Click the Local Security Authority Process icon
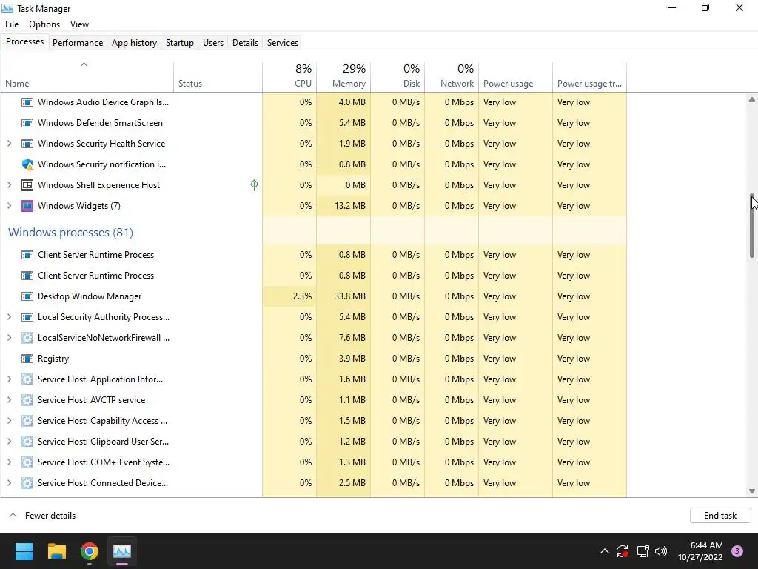Screen dimensions: 758x569 27,317
